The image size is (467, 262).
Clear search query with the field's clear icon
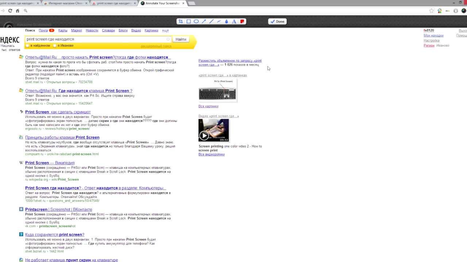tap(168, 39)
